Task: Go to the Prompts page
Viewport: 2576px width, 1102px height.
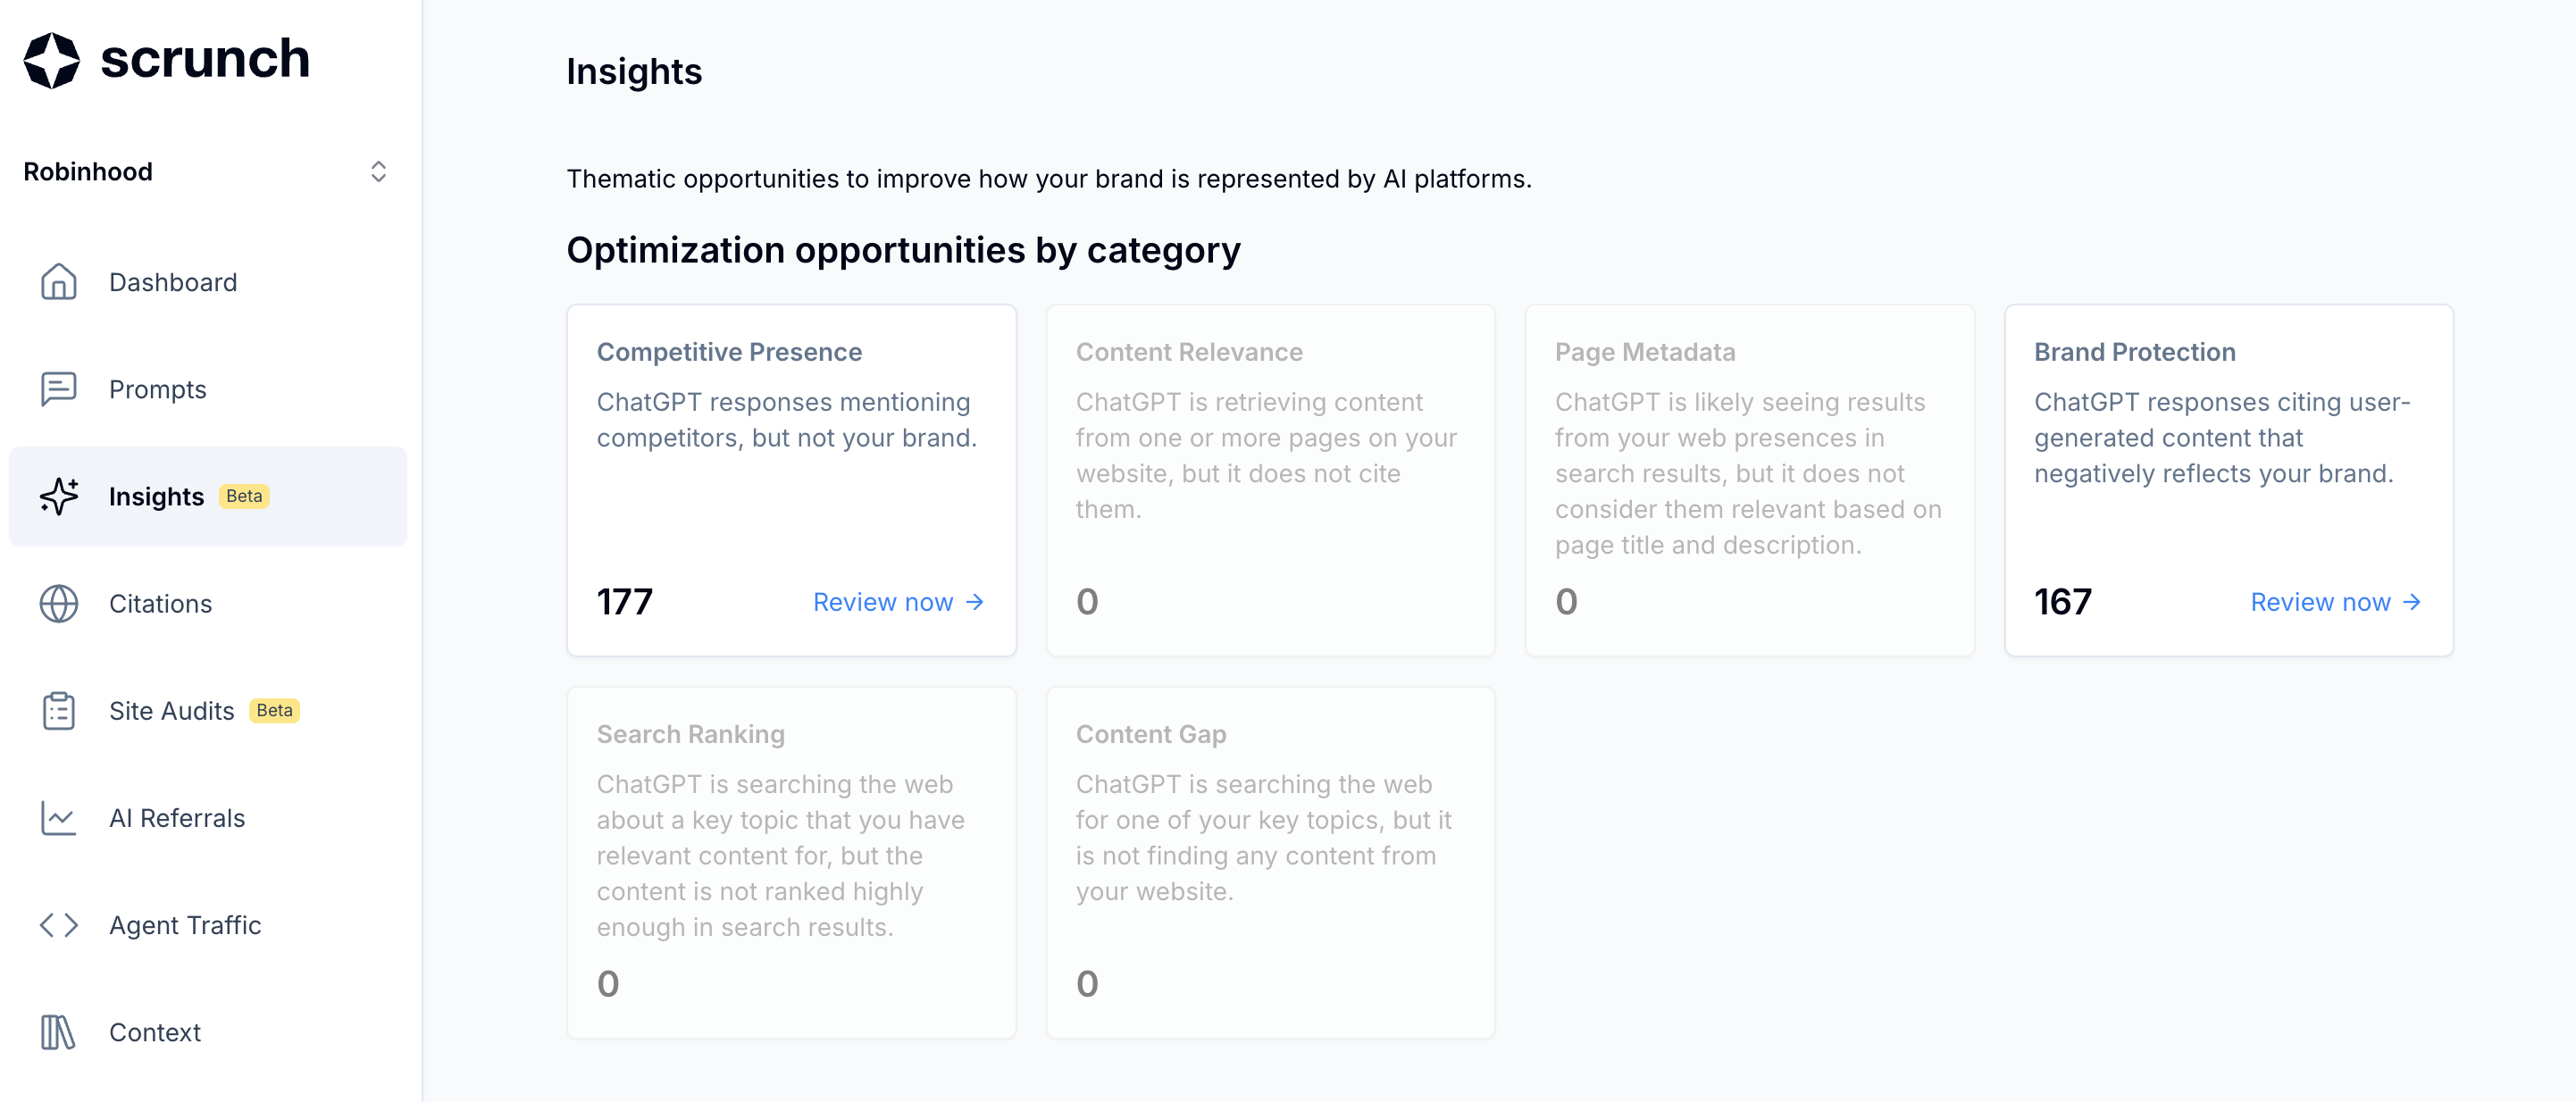Action: point(158,389)
